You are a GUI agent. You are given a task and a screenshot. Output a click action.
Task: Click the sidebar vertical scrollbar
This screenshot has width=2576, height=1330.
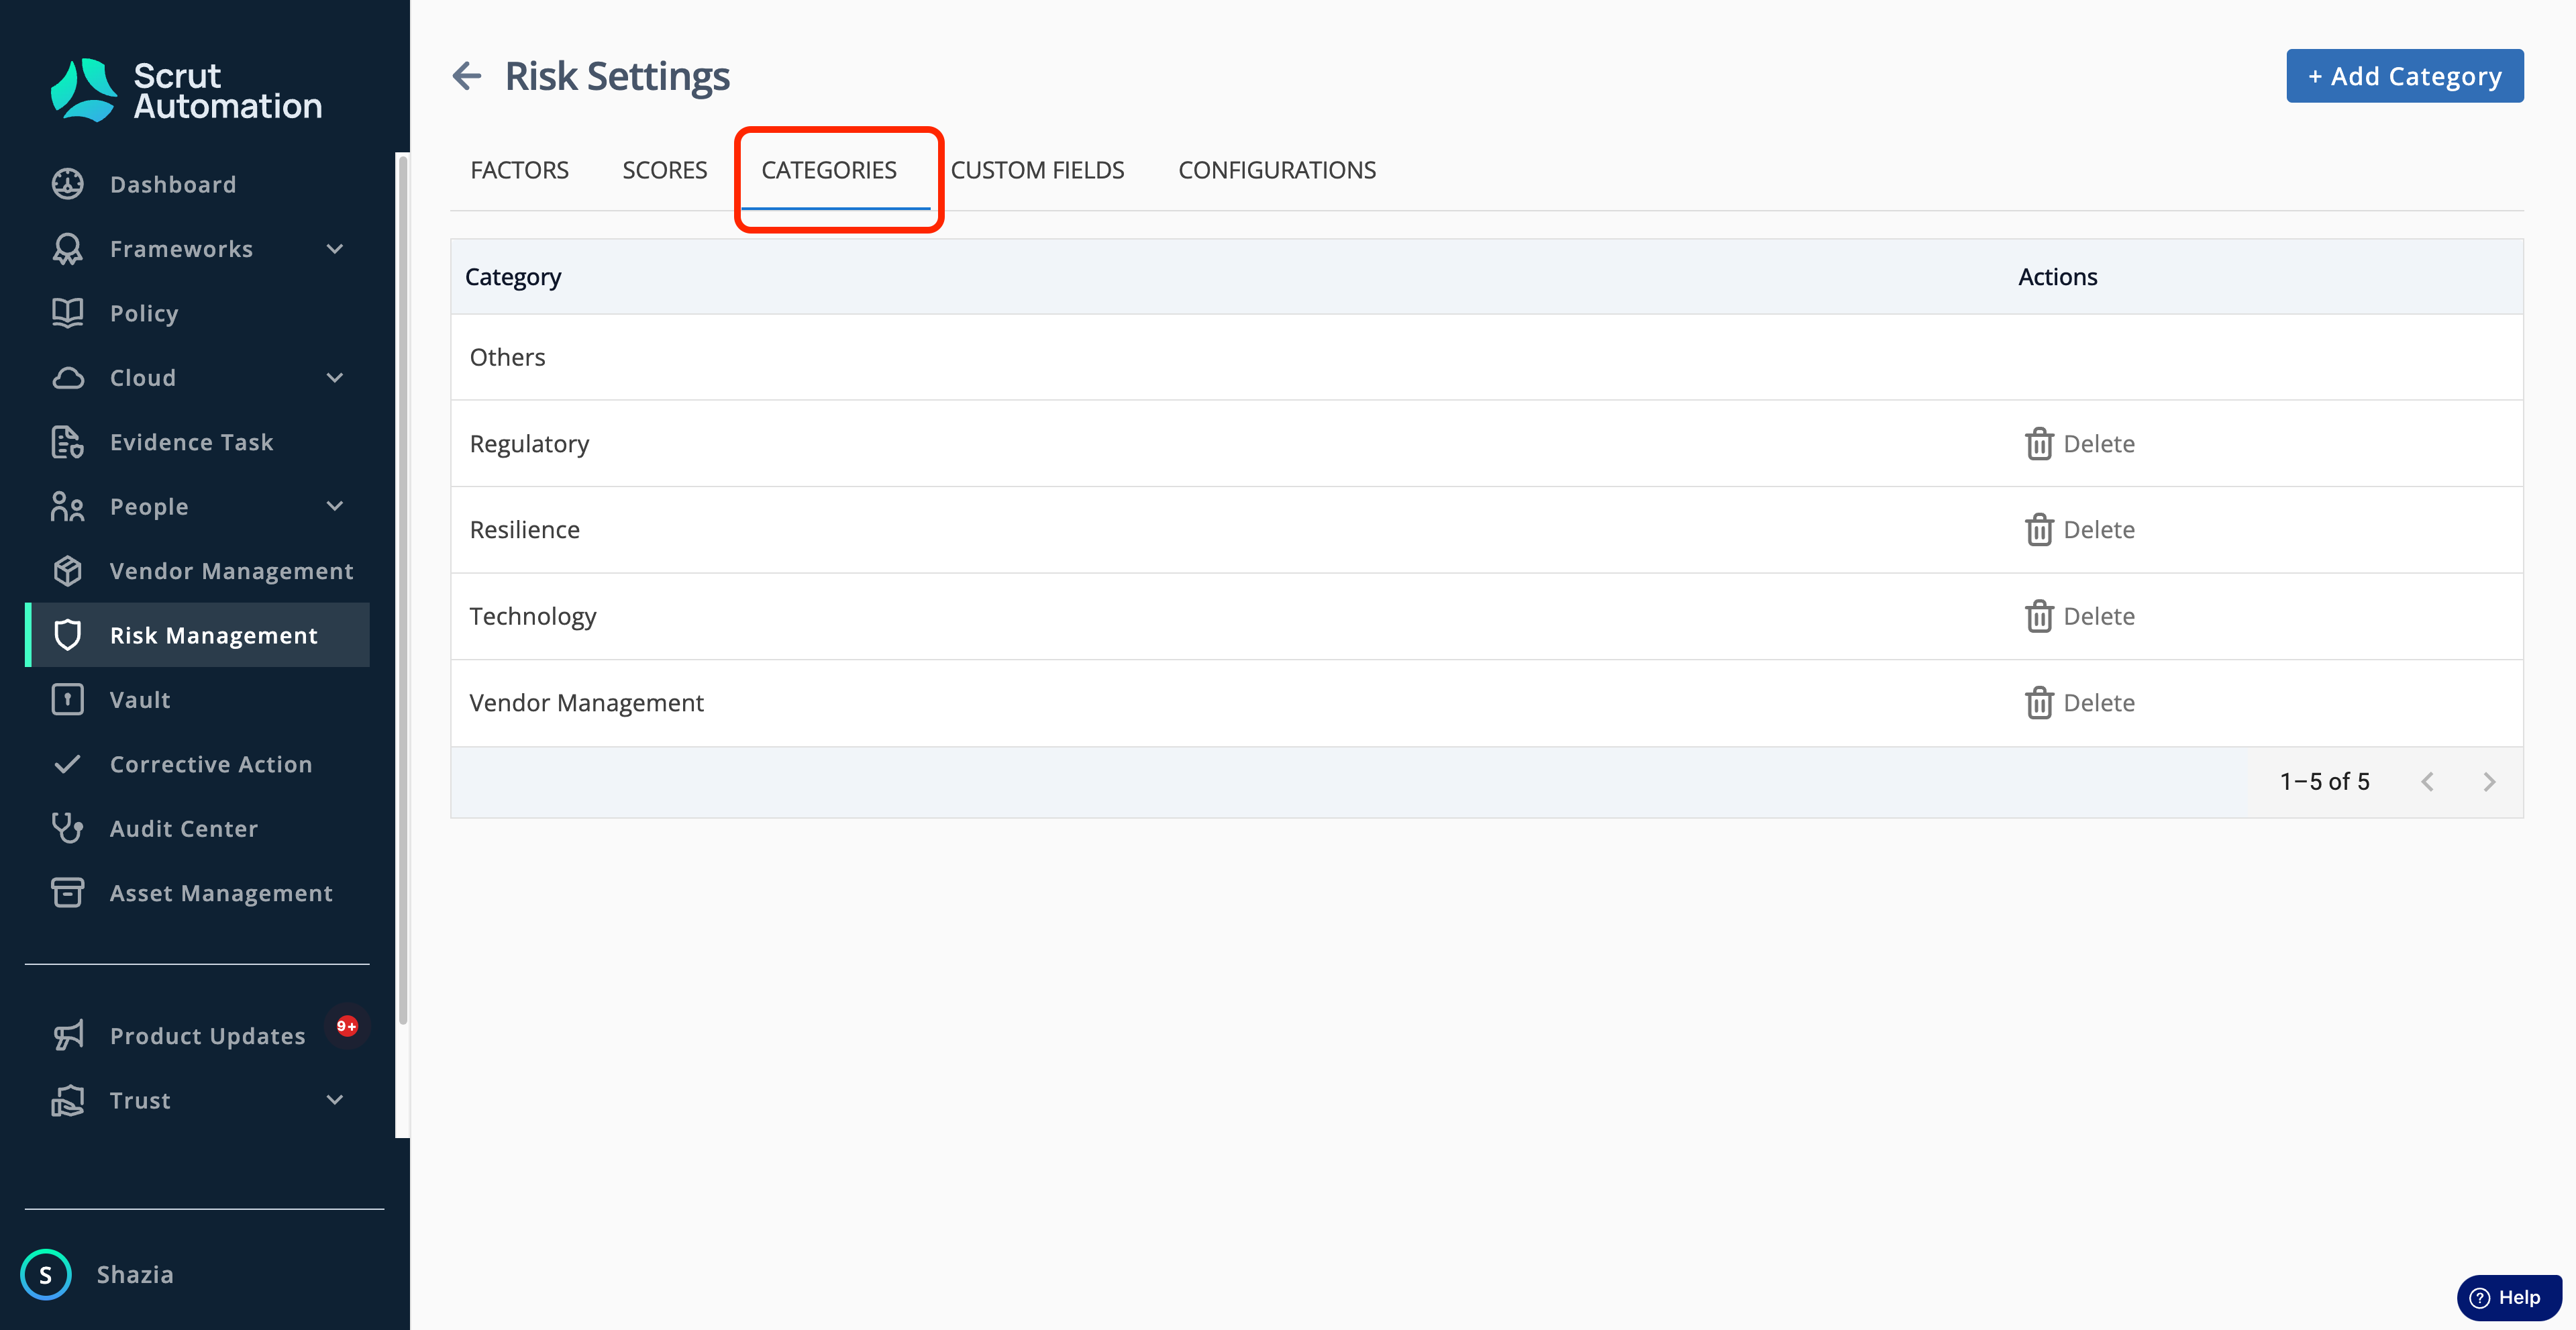[403, 590]
